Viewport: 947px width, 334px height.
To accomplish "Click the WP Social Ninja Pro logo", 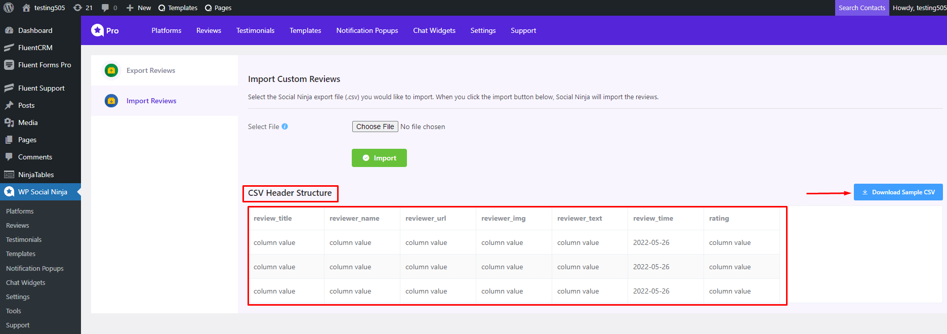I will coord(105,30).
